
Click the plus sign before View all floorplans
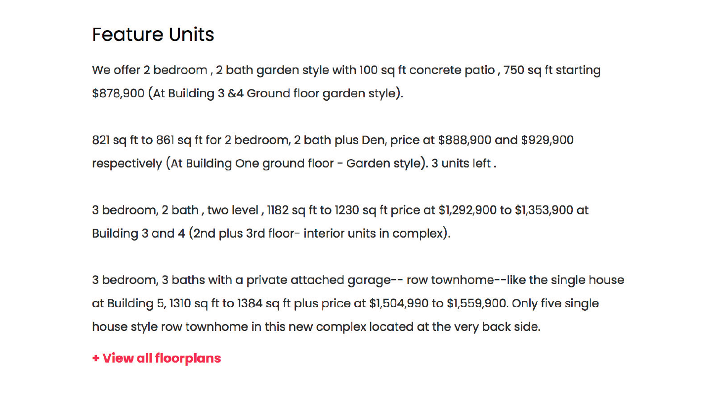click(96, 358)
